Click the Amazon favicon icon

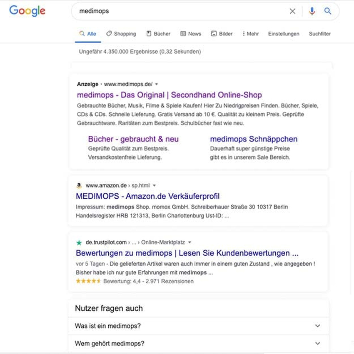point(79,185)
